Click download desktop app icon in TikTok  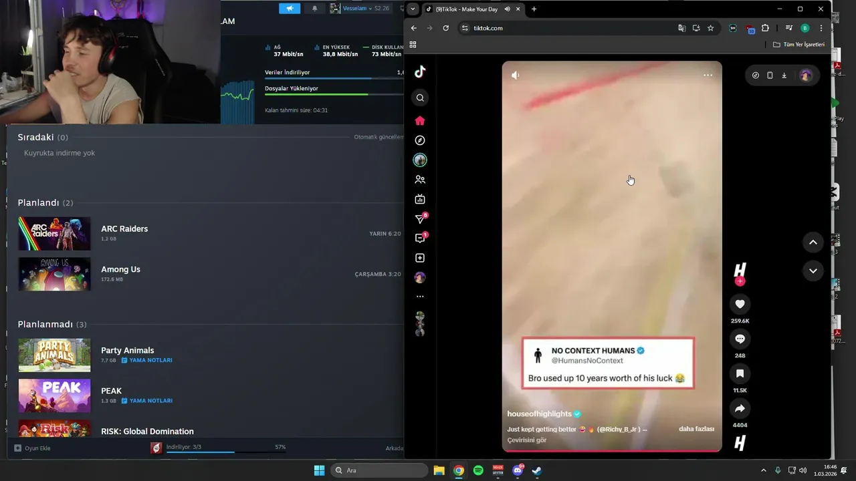(x=784, y=75)
